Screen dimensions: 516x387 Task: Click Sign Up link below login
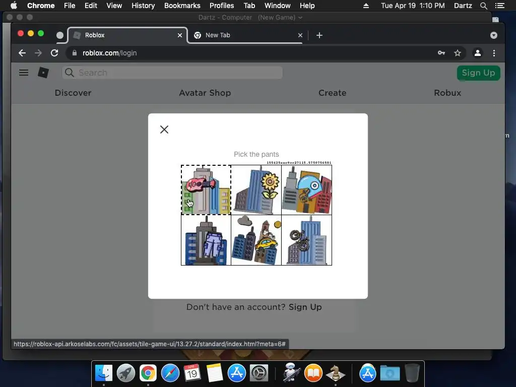305,307
